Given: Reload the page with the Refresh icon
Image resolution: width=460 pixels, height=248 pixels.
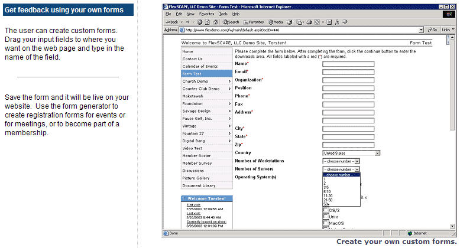Looking at the screenshot, I should 207,22.
